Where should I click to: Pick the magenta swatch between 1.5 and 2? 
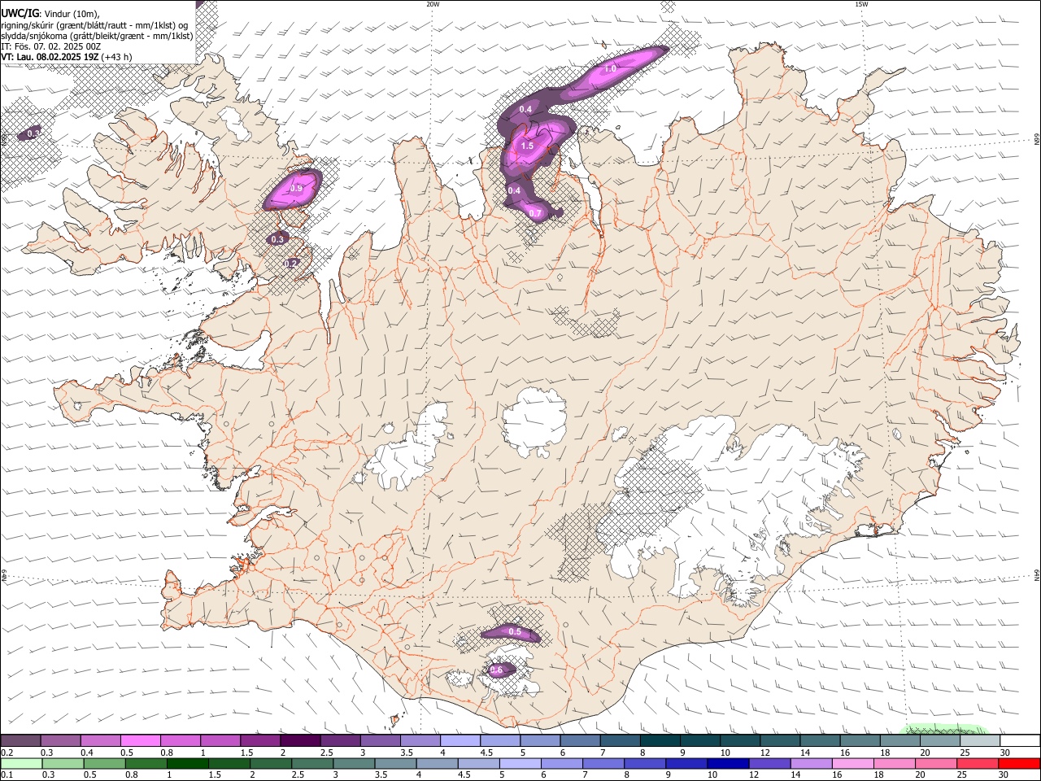pyautogui.click(x=259, y=740)
